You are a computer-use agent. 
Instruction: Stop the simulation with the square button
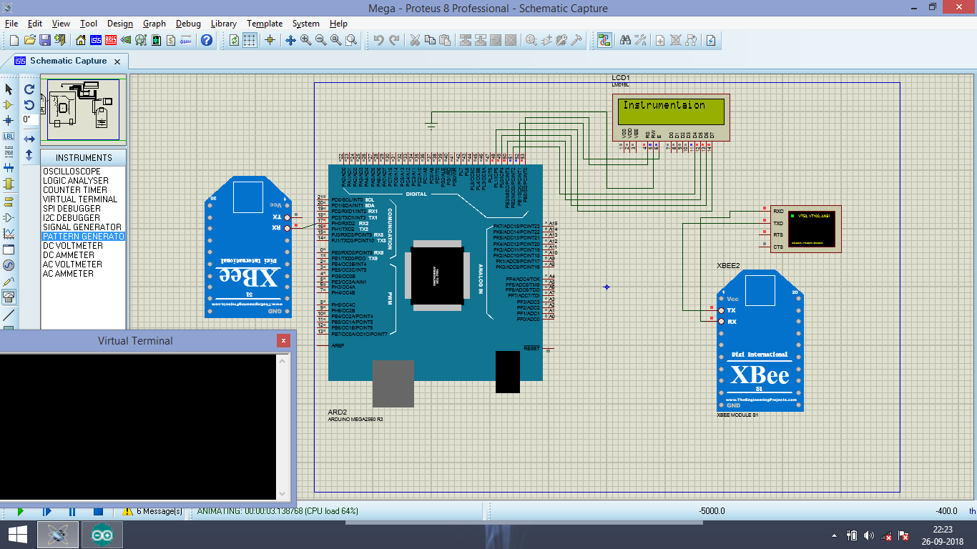coord(98,512)
